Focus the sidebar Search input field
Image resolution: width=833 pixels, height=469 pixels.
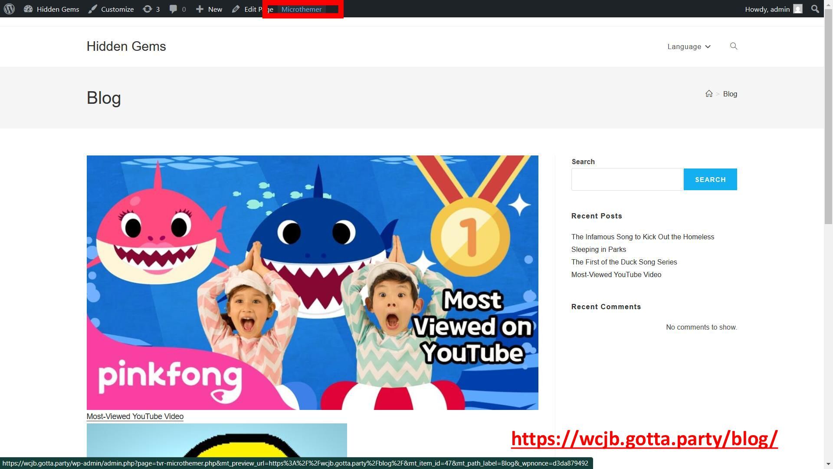coord(627,179)
